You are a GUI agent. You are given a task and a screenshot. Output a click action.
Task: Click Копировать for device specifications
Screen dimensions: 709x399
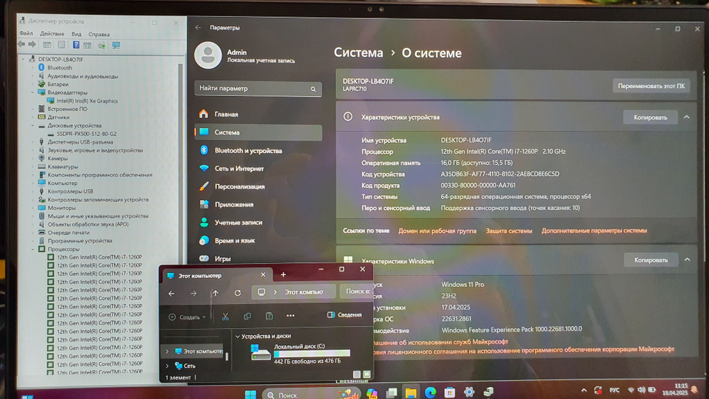(650, 117)
